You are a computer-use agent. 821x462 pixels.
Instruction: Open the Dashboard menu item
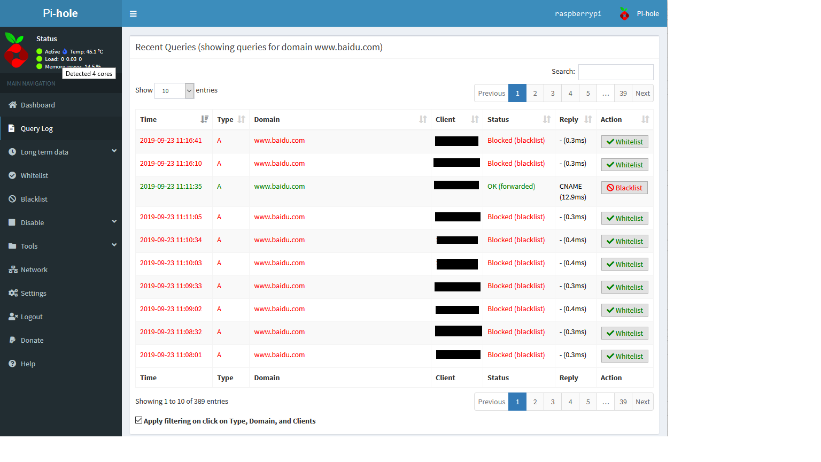pyautogui.click(x=61, y=105)
